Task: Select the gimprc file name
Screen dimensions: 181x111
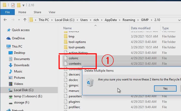Action: [74, 85]
